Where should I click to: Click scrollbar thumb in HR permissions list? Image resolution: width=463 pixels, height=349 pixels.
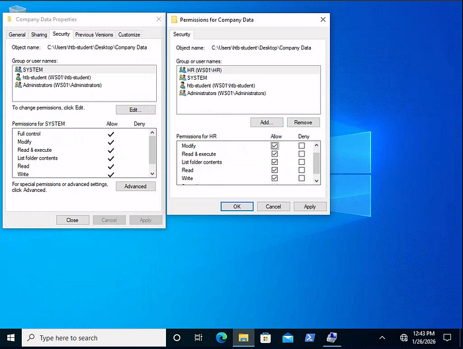pos(316,163)
